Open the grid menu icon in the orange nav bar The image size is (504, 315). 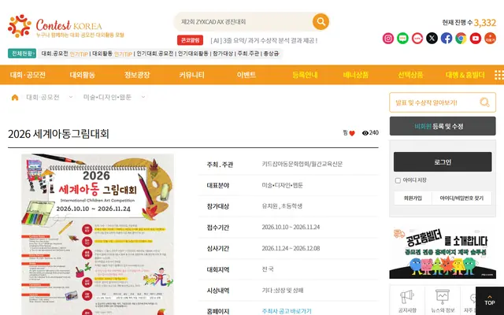pos(498,75)
